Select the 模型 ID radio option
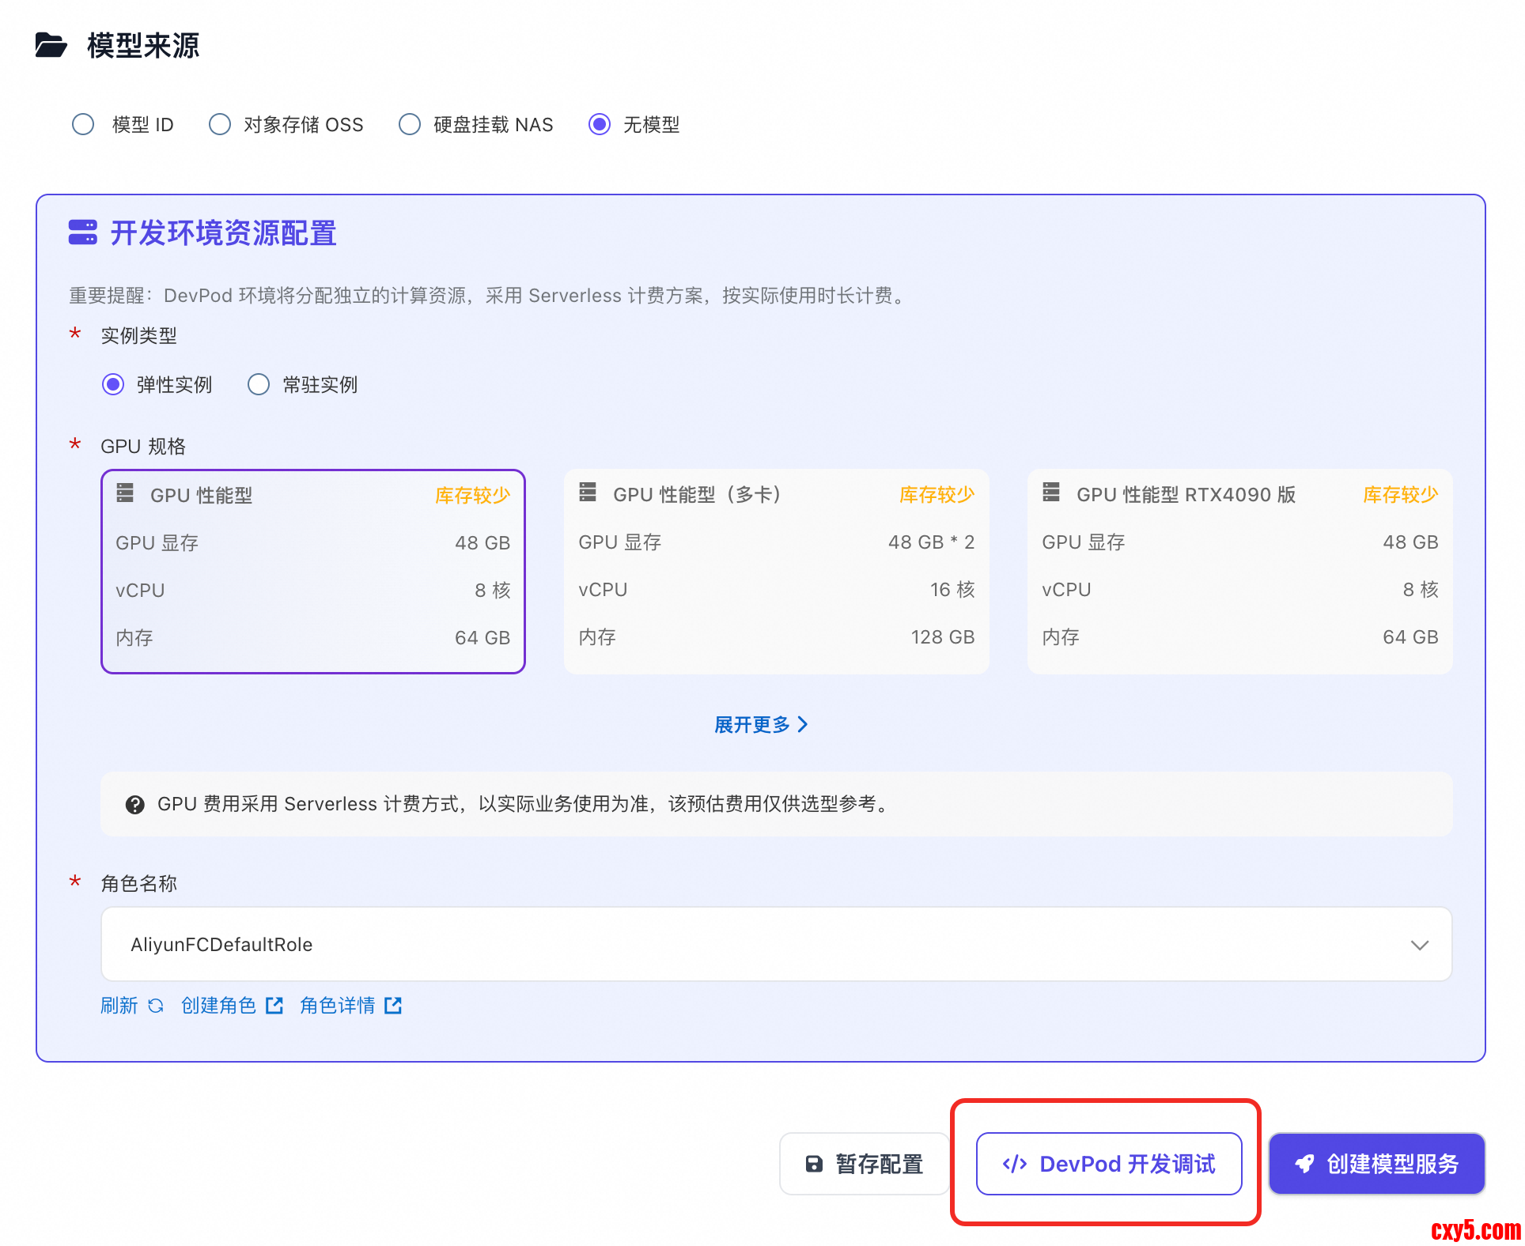The width and height of the screenshot is (1525, 1246). (83, 125)
